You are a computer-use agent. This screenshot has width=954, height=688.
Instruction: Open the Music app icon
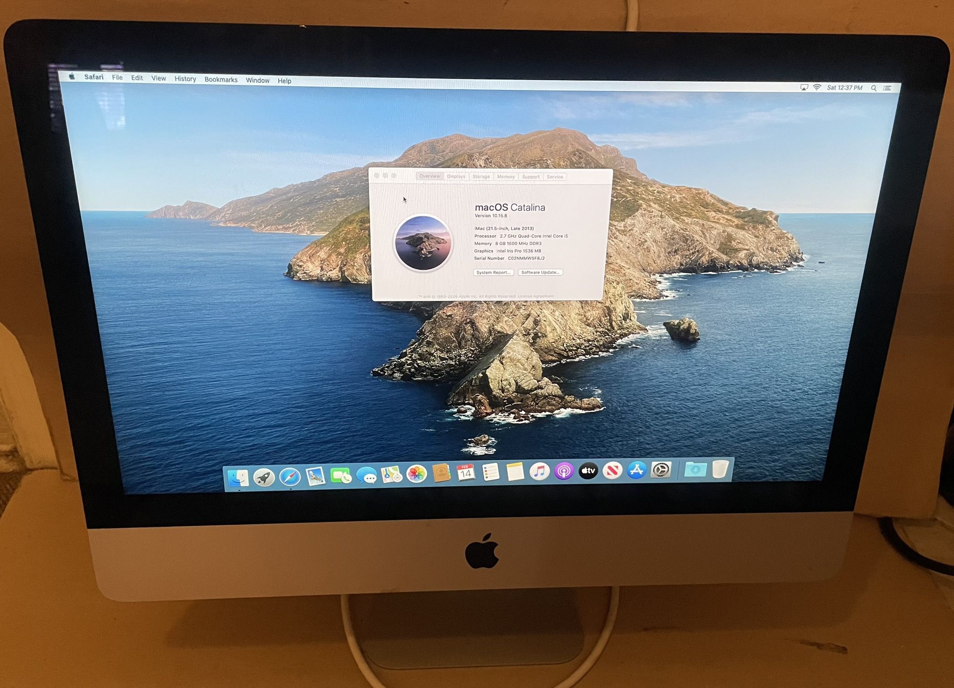pyautogui.click(x=539, y=471)
